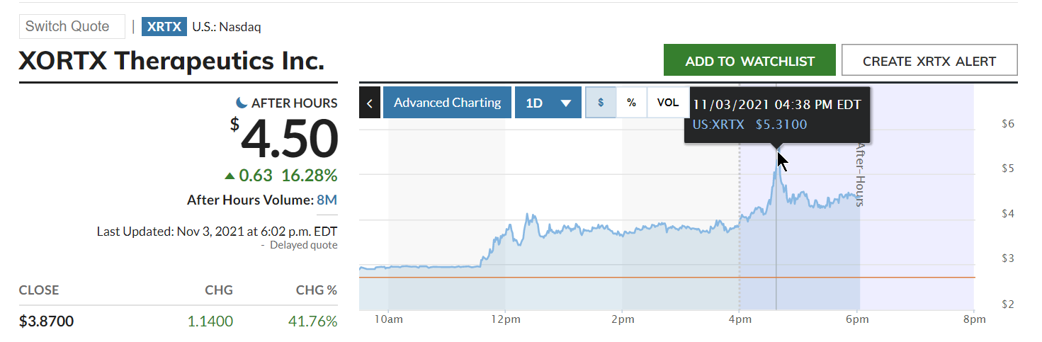
Task: Click the vertical After-Hours chart label
Action: (x=860, y=174)
